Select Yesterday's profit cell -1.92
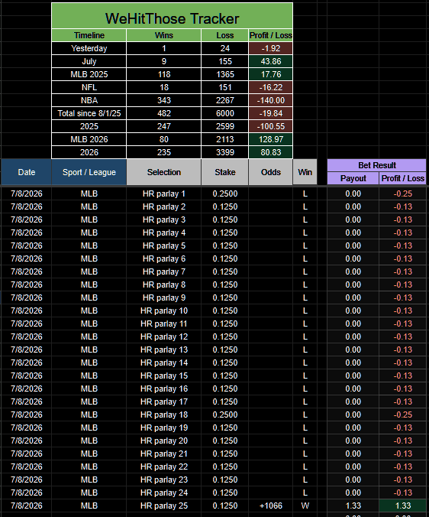429x517 pixels. pos(271,48)
